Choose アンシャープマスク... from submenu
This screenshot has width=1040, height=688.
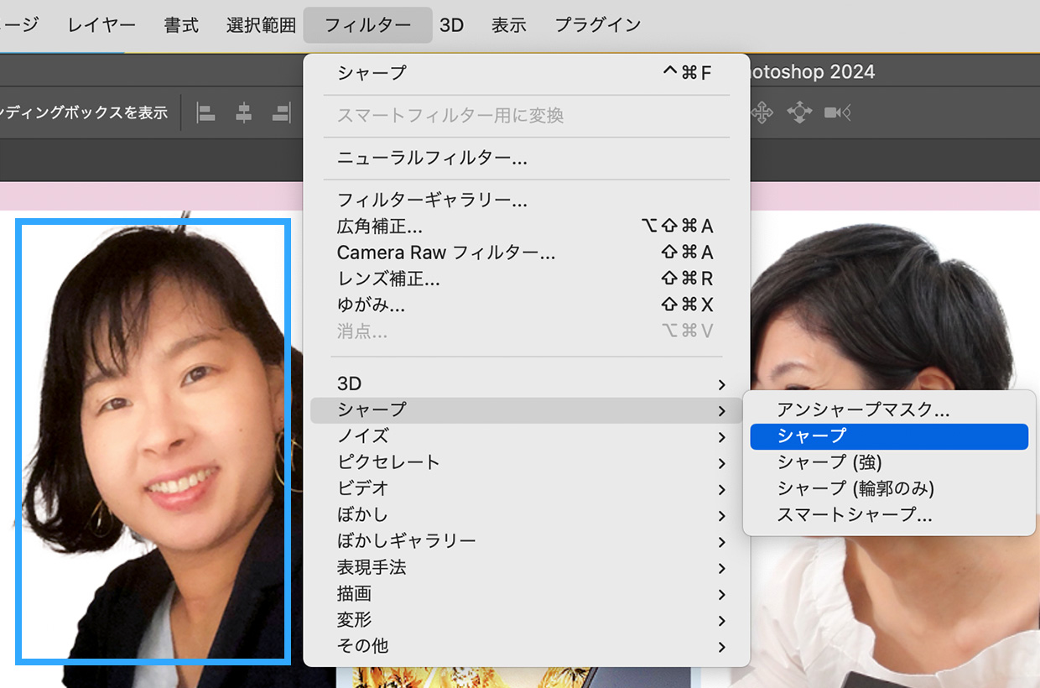(889, 410)
